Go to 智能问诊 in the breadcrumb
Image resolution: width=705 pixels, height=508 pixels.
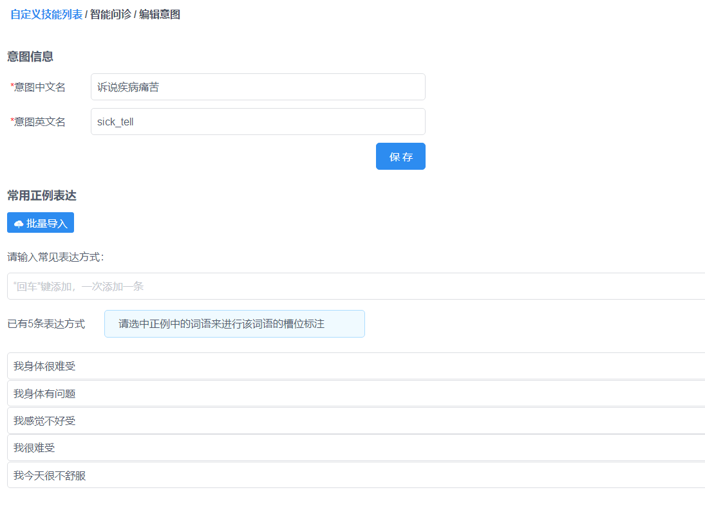pos(110,14)
